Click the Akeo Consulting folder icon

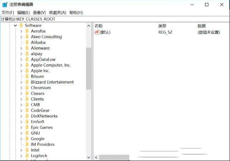[x=27, y=37]
